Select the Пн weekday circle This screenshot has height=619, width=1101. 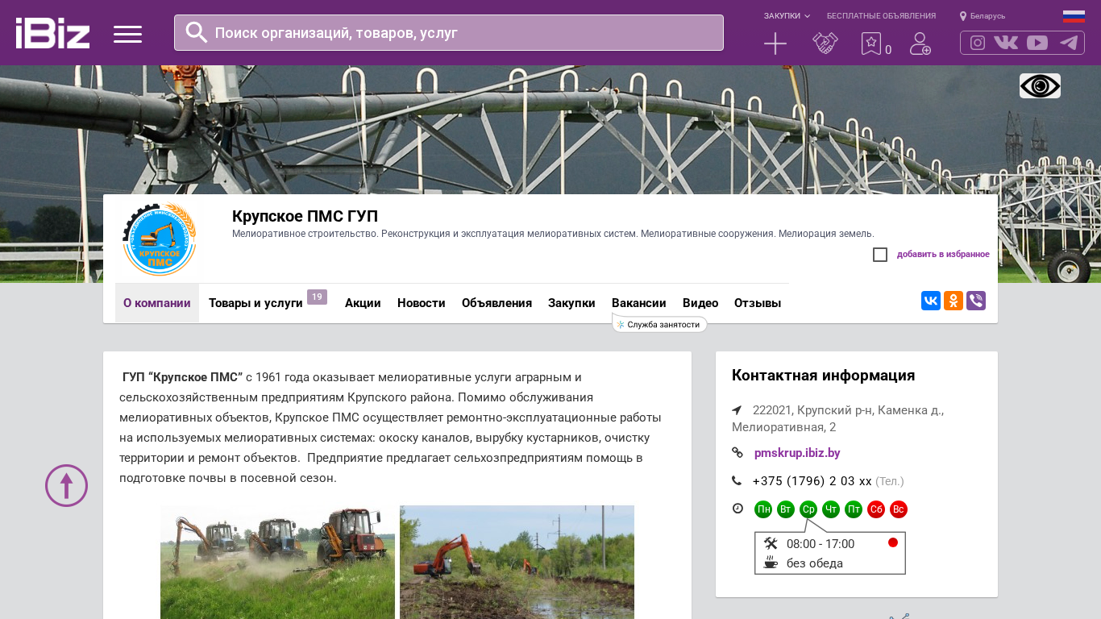(x=763, y=509)
